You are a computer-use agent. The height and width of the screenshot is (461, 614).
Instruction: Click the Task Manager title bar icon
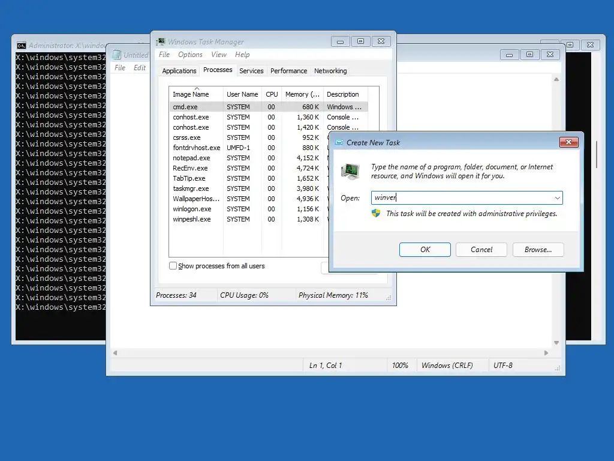tap(160, 41)
